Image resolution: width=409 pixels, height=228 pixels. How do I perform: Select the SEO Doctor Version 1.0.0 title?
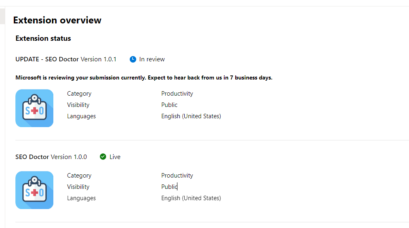coord(51,157)
